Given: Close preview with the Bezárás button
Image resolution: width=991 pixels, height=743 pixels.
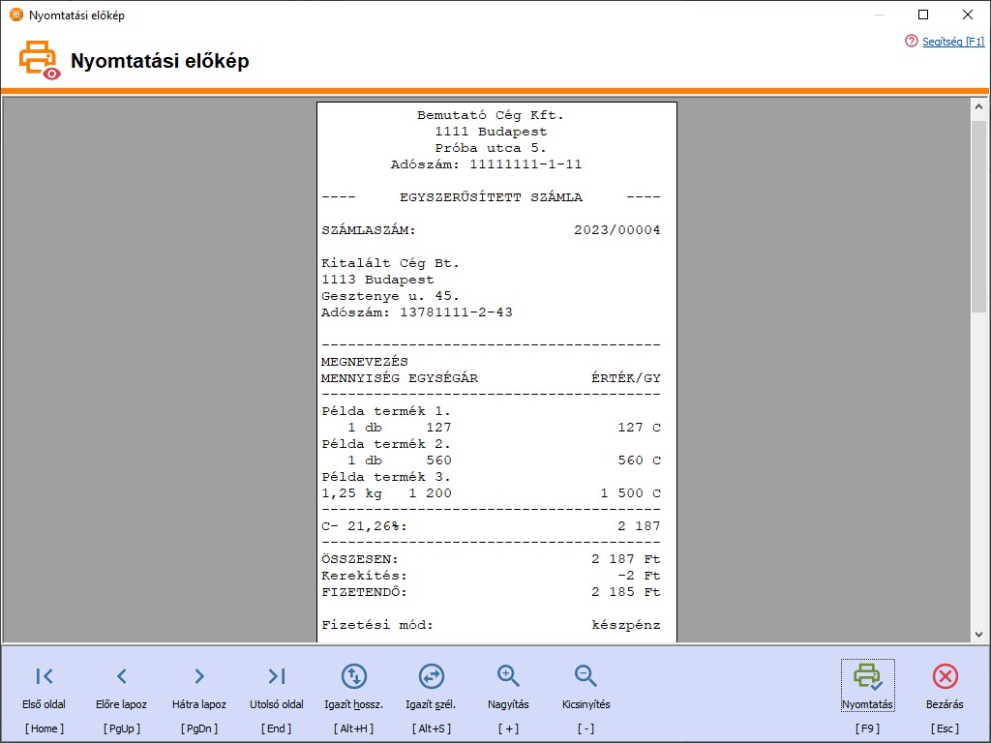Looking at the screenshot, I should coord(946,687).
